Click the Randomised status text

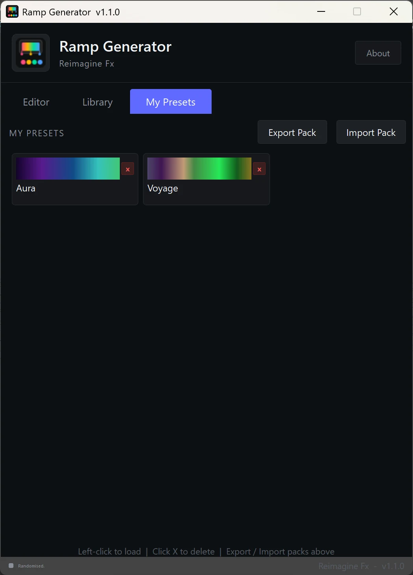pyautogui.click(x=31, y=566)
